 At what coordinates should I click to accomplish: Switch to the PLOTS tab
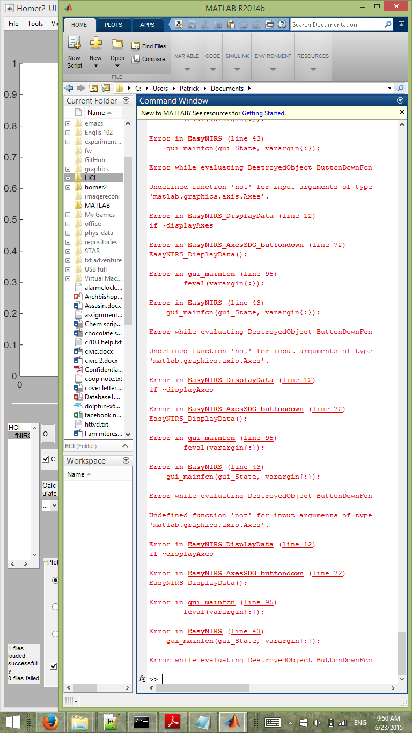tap(113, 25)
